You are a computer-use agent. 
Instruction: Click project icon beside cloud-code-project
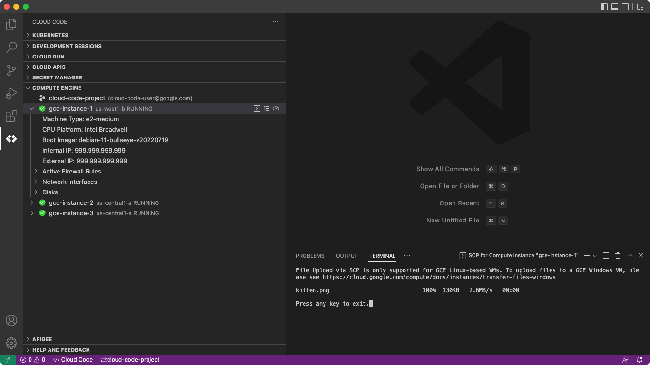[42, 98]
